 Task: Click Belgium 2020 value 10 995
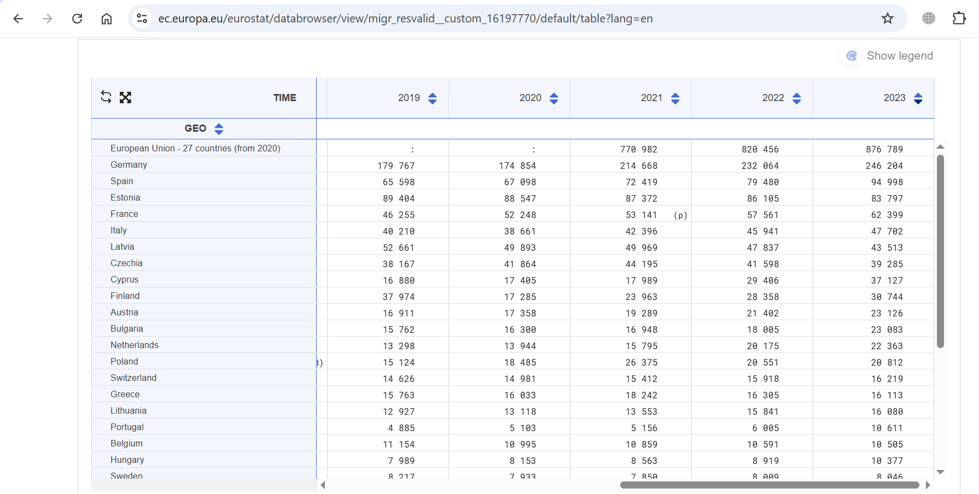click(520, 444)
